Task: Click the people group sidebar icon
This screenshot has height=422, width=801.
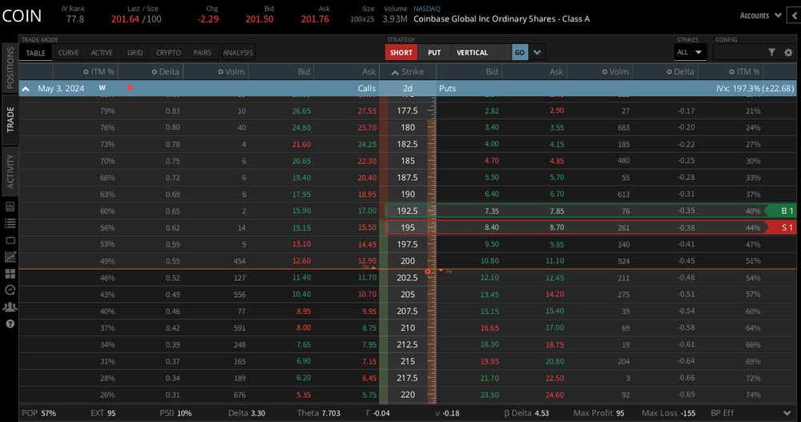Action: tap(10, 307)
